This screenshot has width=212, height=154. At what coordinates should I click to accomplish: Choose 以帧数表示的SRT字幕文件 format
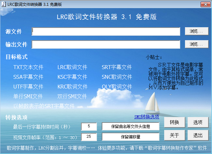point(44,106)
